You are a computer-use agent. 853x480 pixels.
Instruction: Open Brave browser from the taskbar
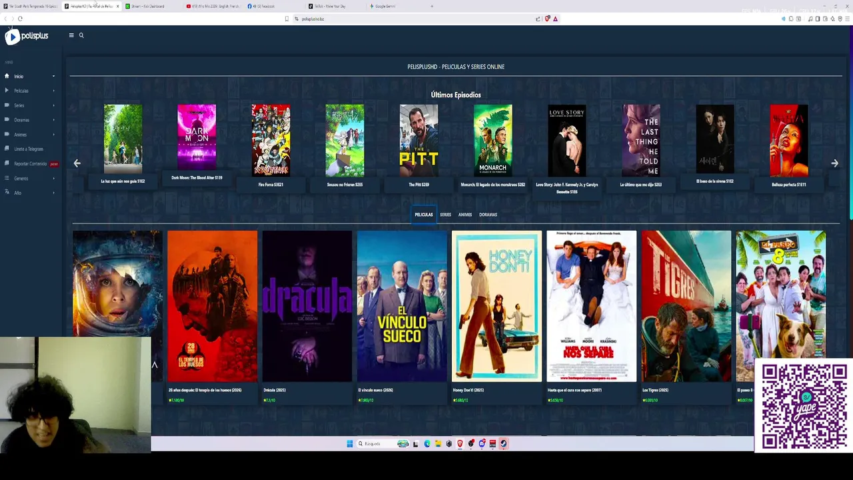[460, 443]
